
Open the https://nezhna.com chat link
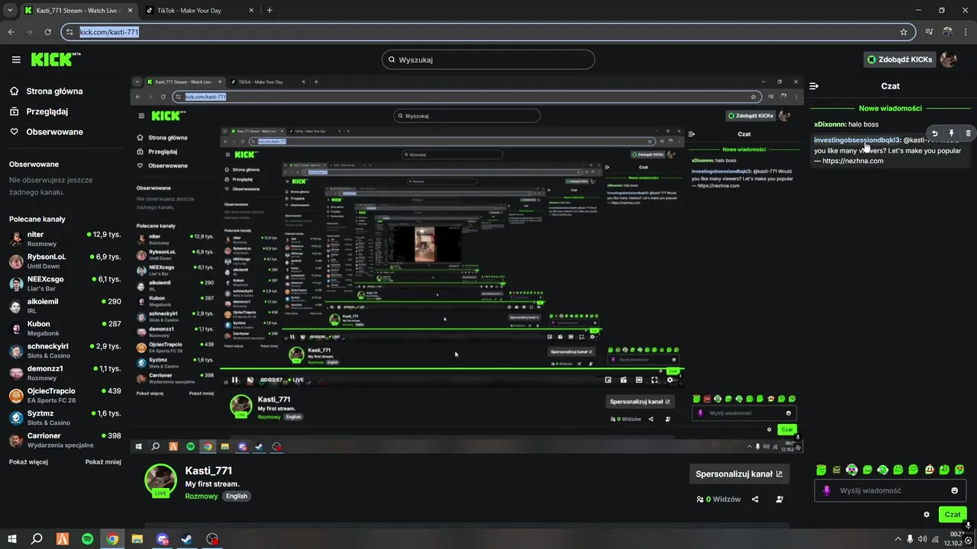(853, 161)
